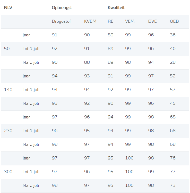Click the Kwaliteit header
This screenshot has width=190, height=193.
[116, 8]
